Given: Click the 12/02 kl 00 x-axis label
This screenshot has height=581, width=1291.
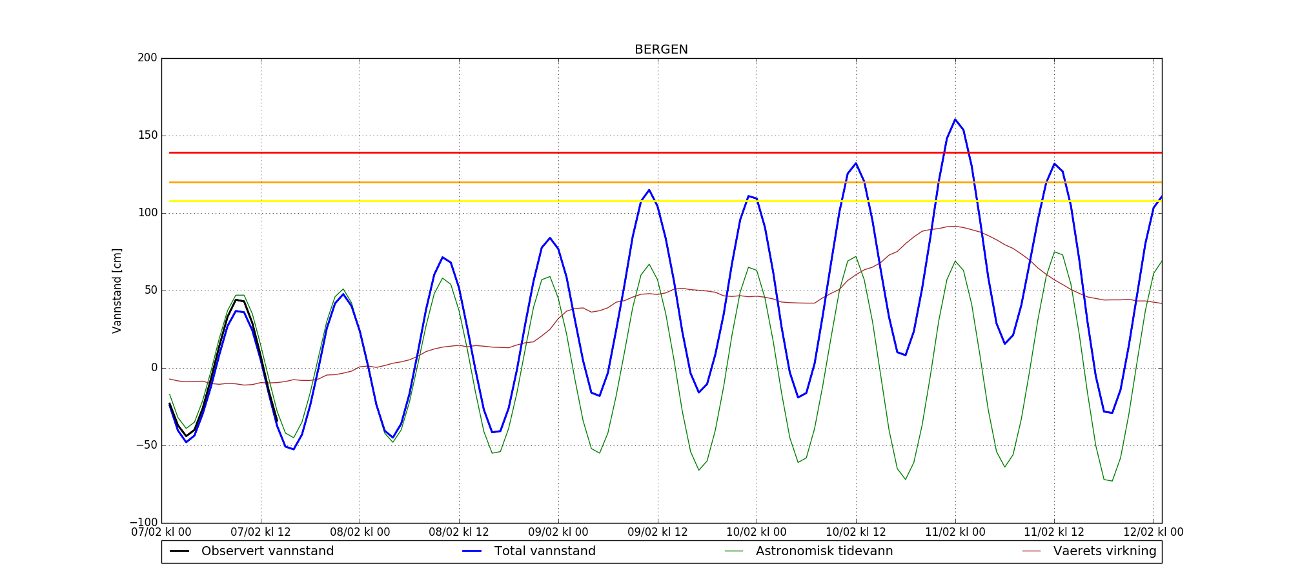Looking at the screenshot, I should point(1154,533).
